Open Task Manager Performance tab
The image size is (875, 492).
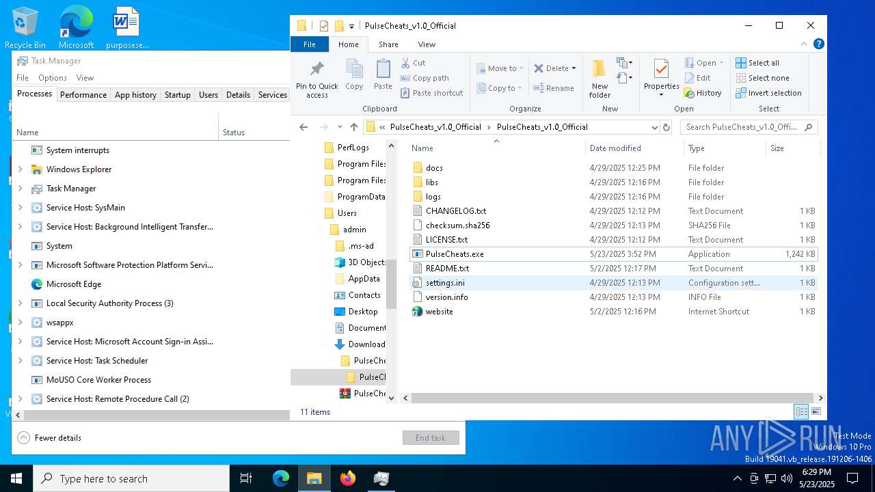point(83,95)
